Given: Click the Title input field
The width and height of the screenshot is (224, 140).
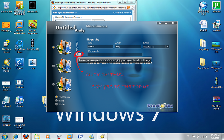Looking at the screenshot, I should click(100, 47).
